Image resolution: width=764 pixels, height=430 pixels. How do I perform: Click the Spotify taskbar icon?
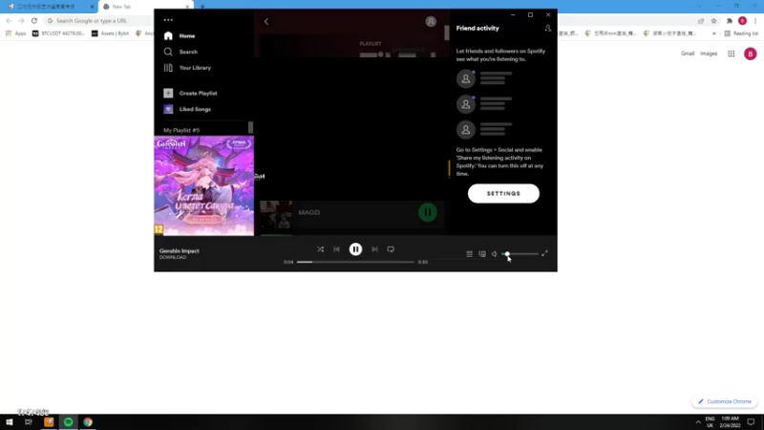(68, 422)
